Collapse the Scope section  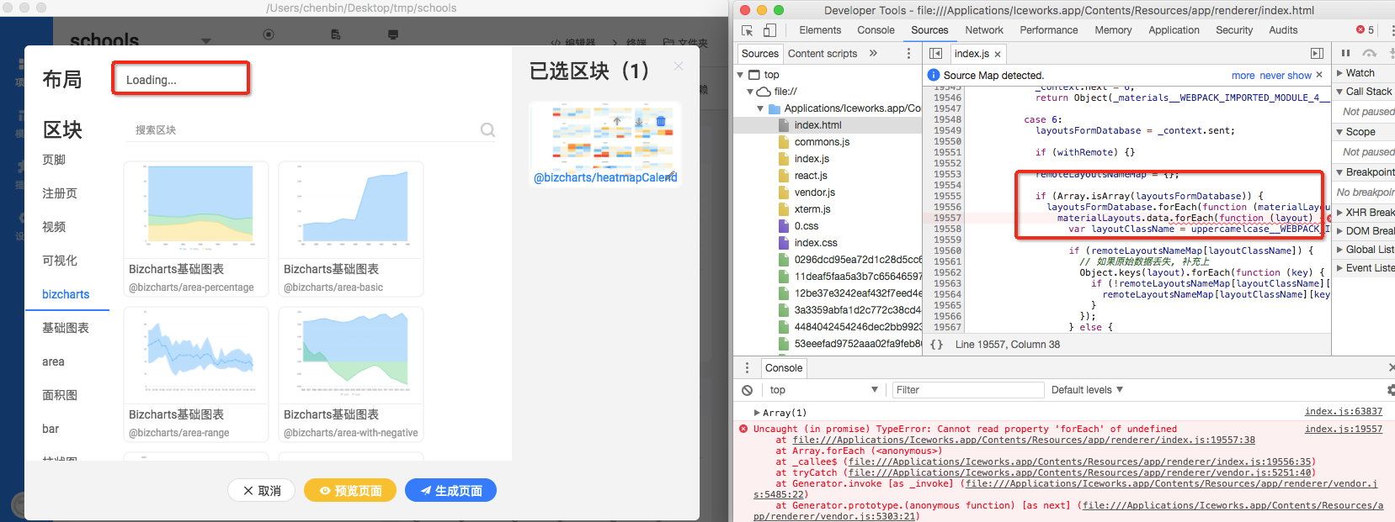click(1339, 132)
